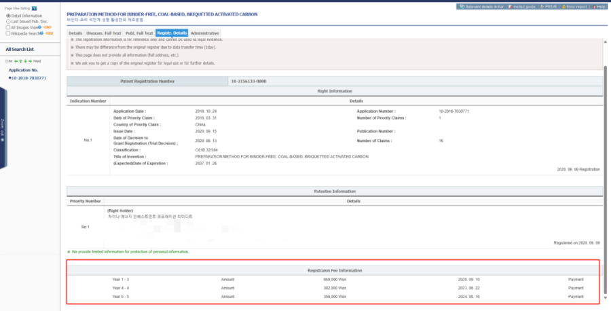Viewport: 611px width, 311px height.
Task: Open the Page View Setting help icon
Action: [35, 8]
